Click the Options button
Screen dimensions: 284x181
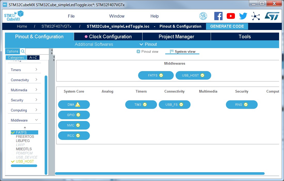coord(12,51)
